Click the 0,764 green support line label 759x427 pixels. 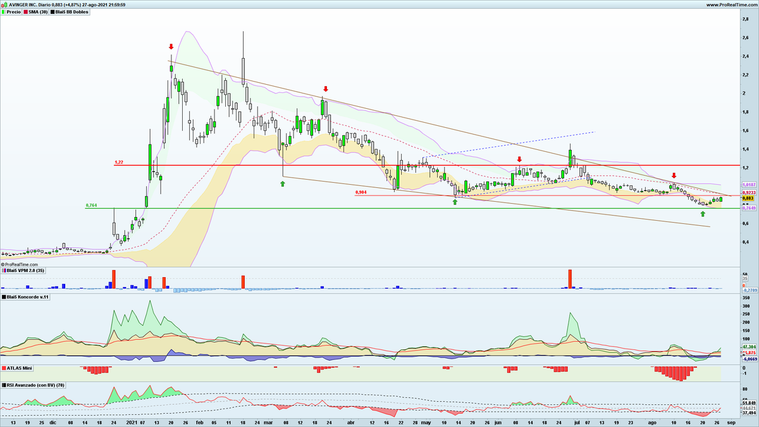(90, 206)
